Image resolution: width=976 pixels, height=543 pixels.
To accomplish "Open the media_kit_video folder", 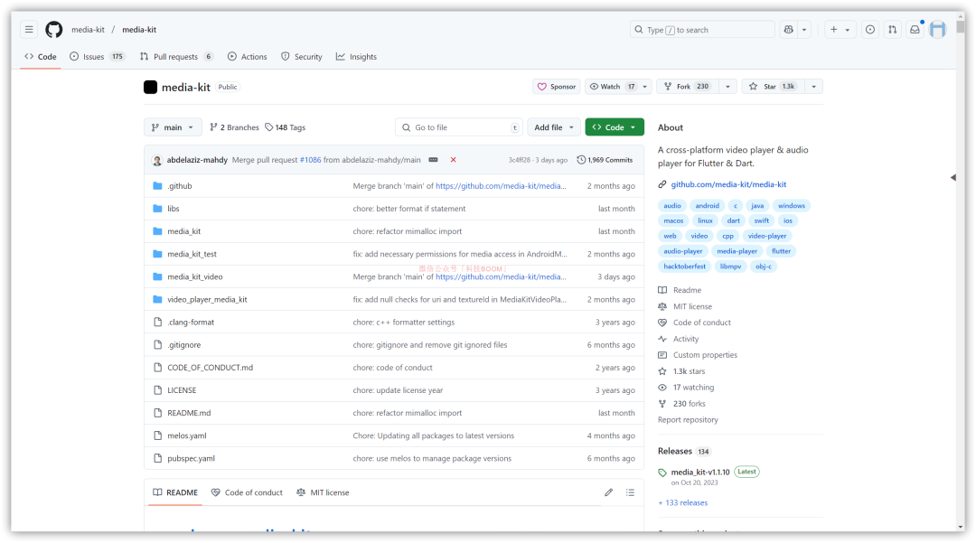I will [195, 276].
